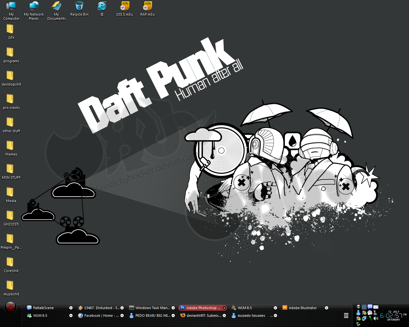Open My Network Places icon

coord(34,11)
